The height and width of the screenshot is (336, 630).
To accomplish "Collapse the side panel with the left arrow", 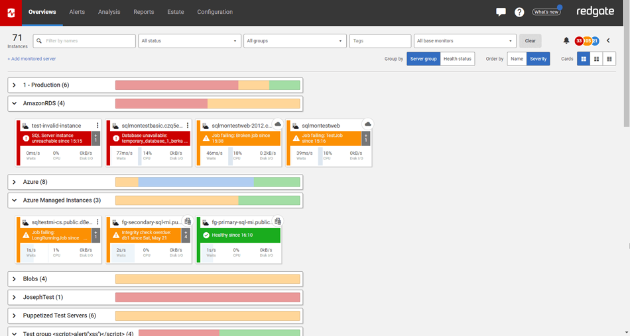I will pos(608,40).
